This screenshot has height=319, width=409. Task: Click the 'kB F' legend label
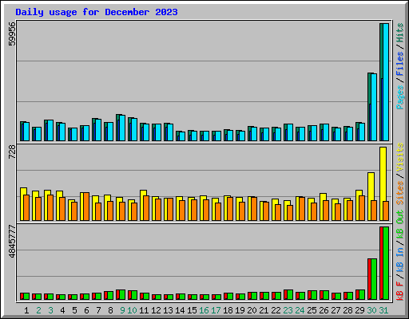pyautogui.click(x=400, y=291)
